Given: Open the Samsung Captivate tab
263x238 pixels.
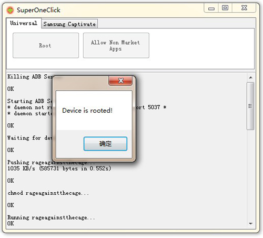Looking at the screenshot, I should 69,24.
